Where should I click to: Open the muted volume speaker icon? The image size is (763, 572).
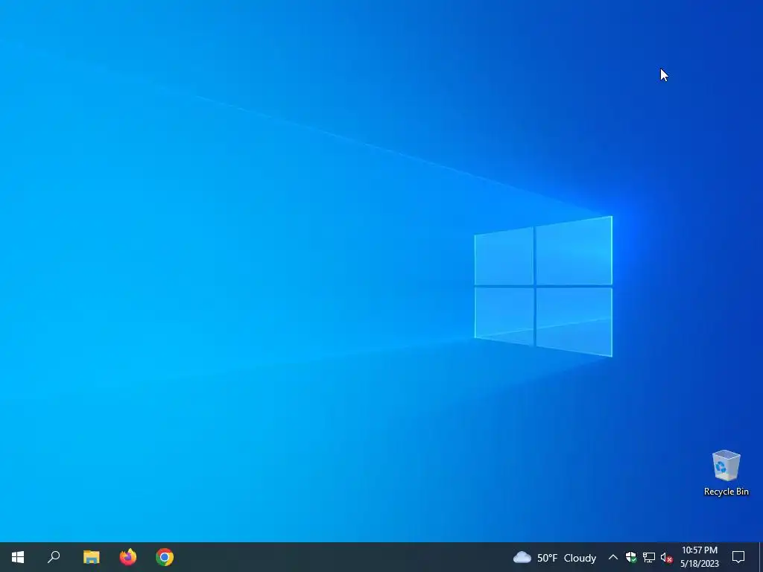pos(667,557)
